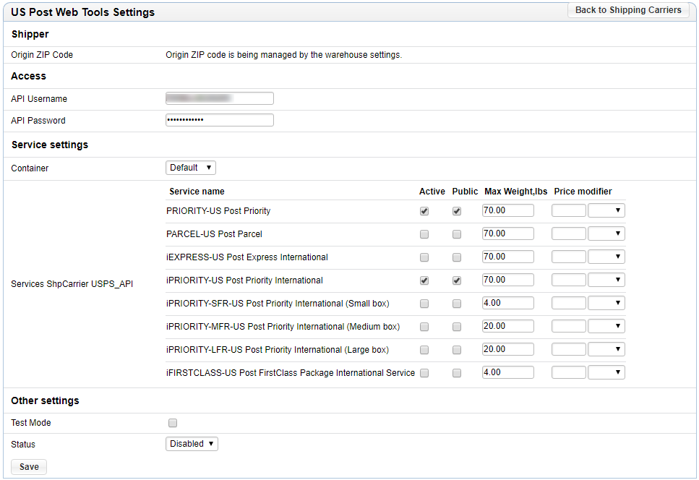
Task: Edit max weight for iPRIORITY-MFR Medium box
Action: click(x=507, y=326)
